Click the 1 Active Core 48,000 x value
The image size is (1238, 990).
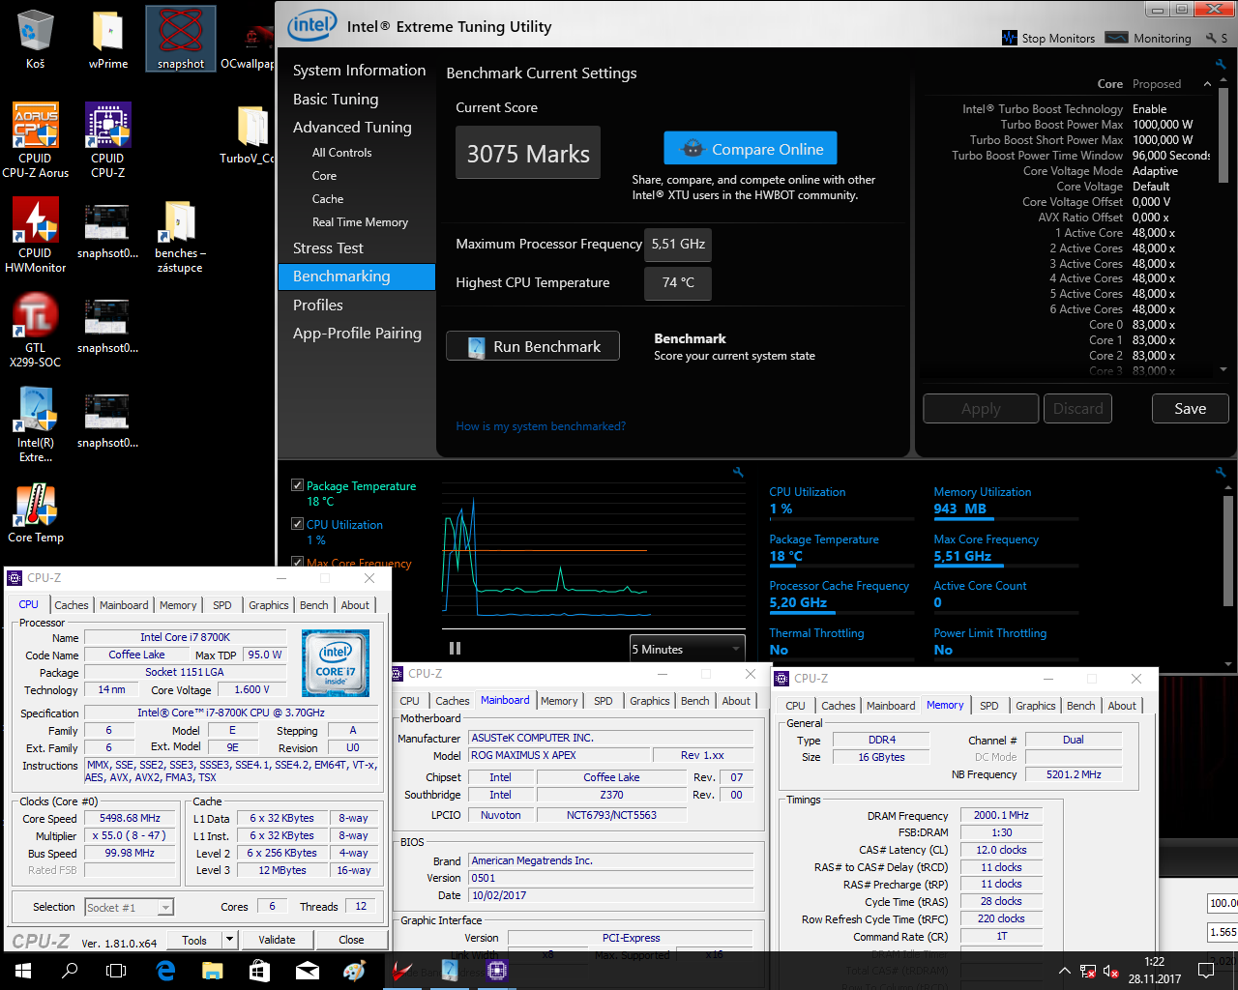click(x=1154, y=233)
